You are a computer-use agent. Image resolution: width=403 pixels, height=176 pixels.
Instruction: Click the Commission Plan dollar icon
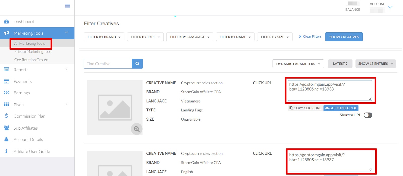pyautogui.click(x=7, y=116)
